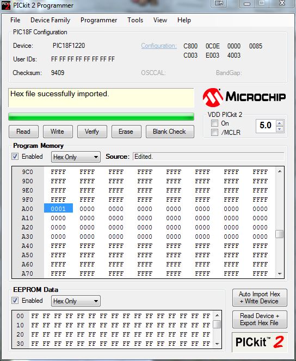The height and width of the screenshot is (361, 296).
Task: Click the Microchip logo
Action: tap(244, 97)
